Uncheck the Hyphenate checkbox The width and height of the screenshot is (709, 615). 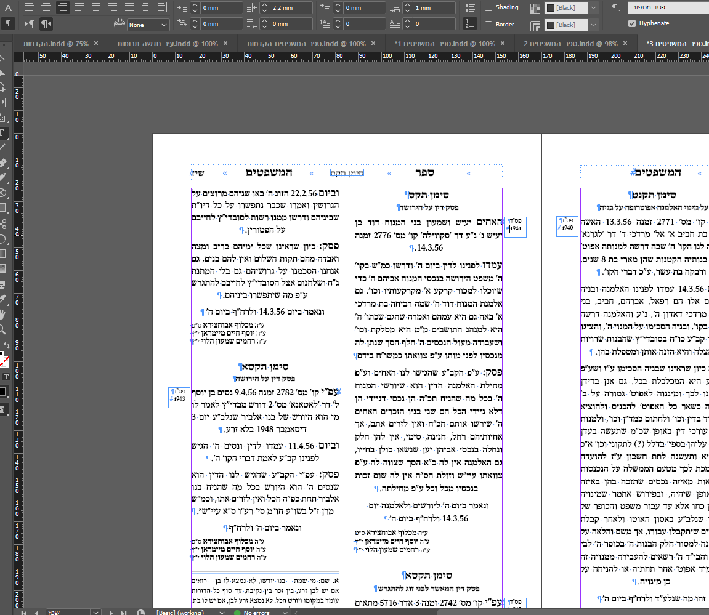pos(632,23)
